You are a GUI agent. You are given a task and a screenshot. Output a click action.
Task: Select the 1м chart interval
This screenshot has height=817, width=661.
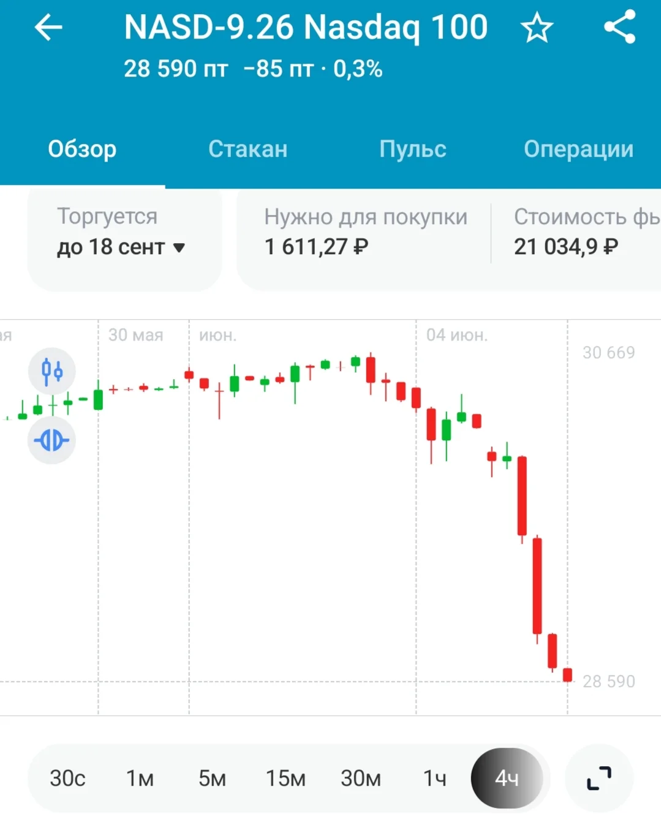tap(140, 778)
